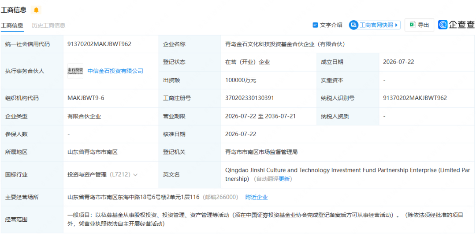This screenshot has height=234, width=476.
Task: Select the postcode （邮编266000）
Action: 220,198
